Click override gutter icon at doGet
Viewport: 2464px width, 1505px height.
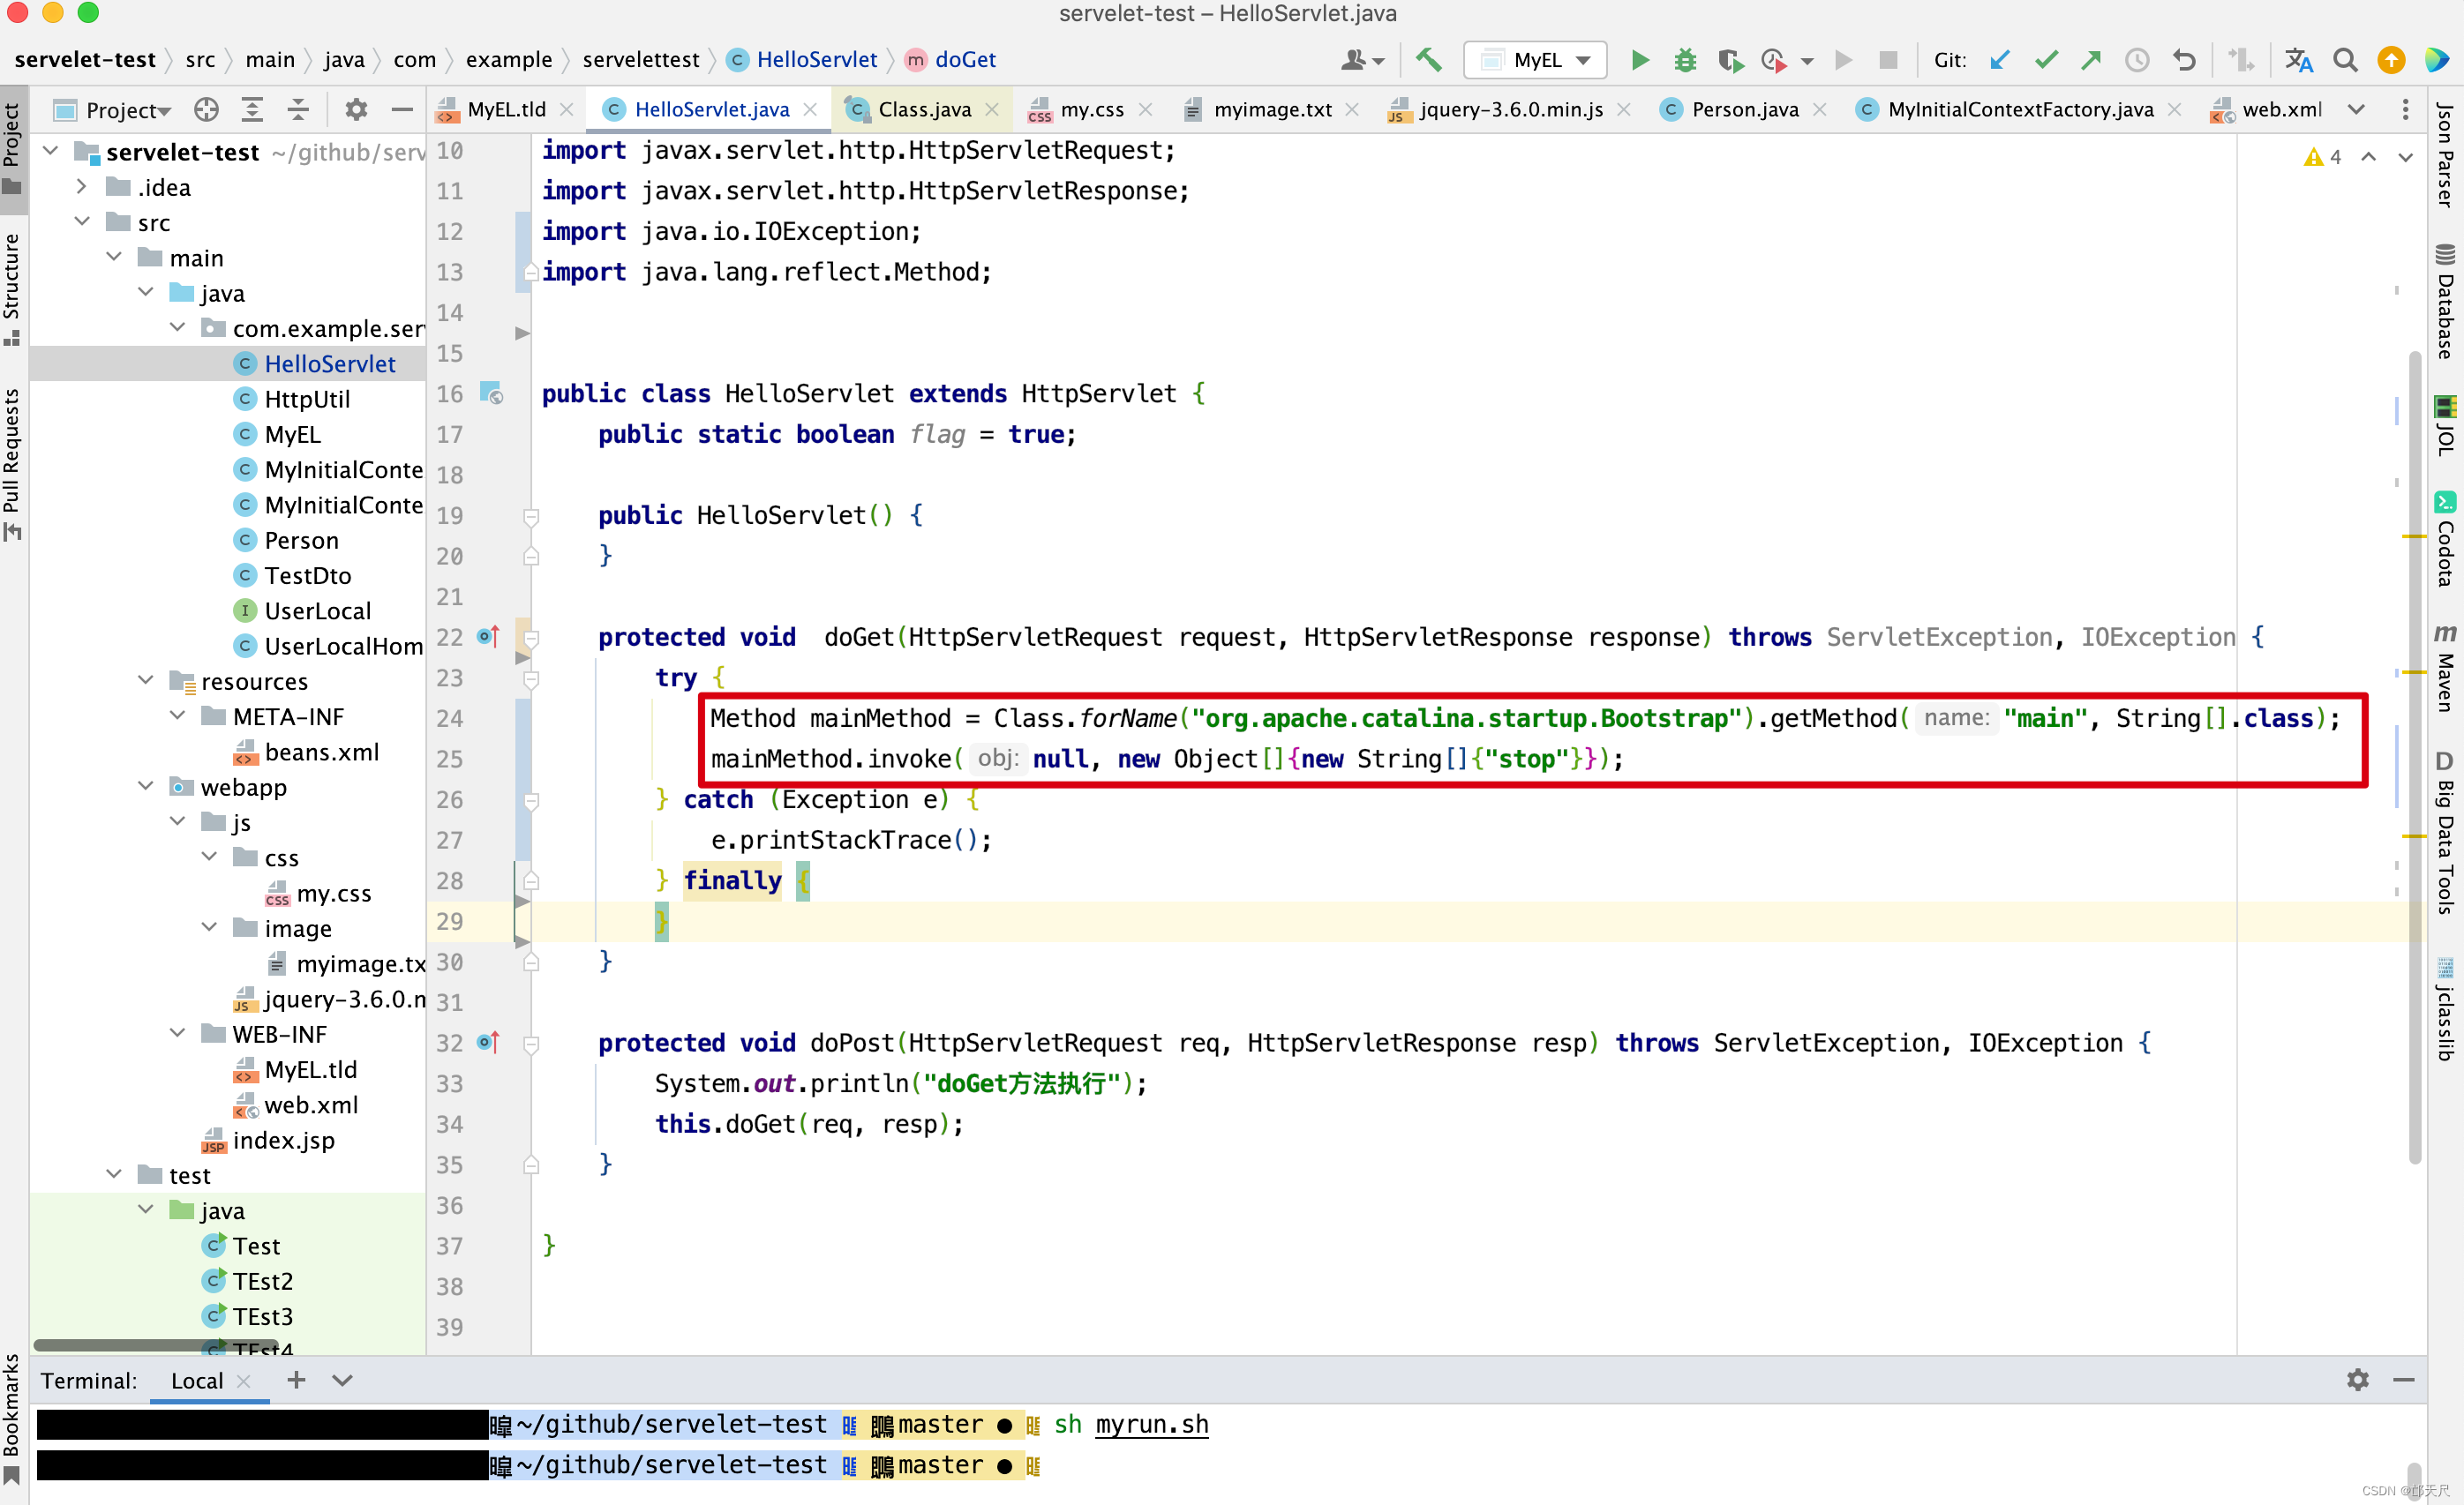coord(488,637)
